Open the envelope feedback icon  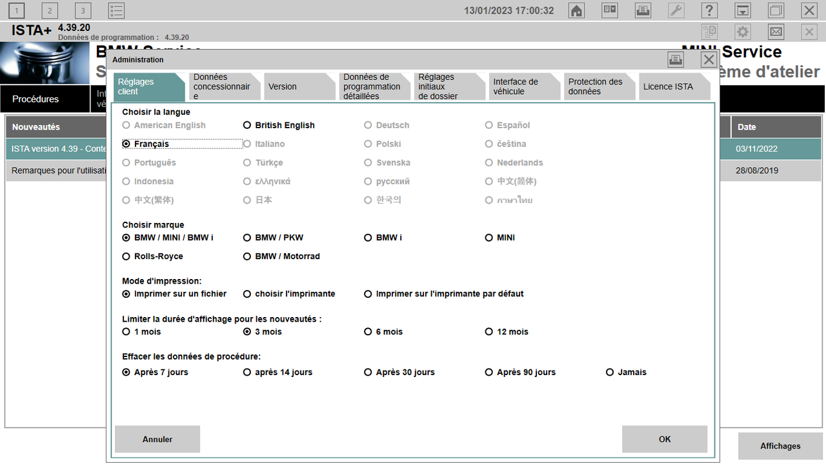[776, 32]
